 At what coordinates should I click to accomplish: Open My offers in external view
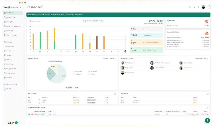[x=208, y=94]
